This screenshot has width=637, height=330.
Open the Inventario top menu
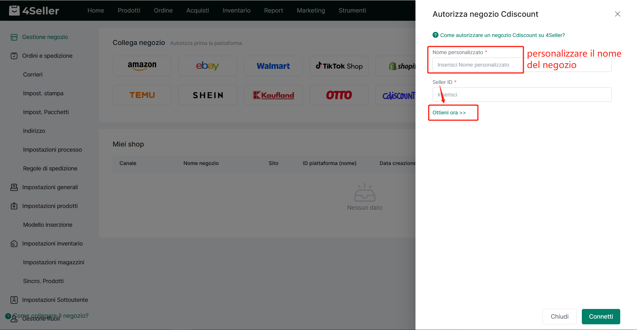click(236, 11)
